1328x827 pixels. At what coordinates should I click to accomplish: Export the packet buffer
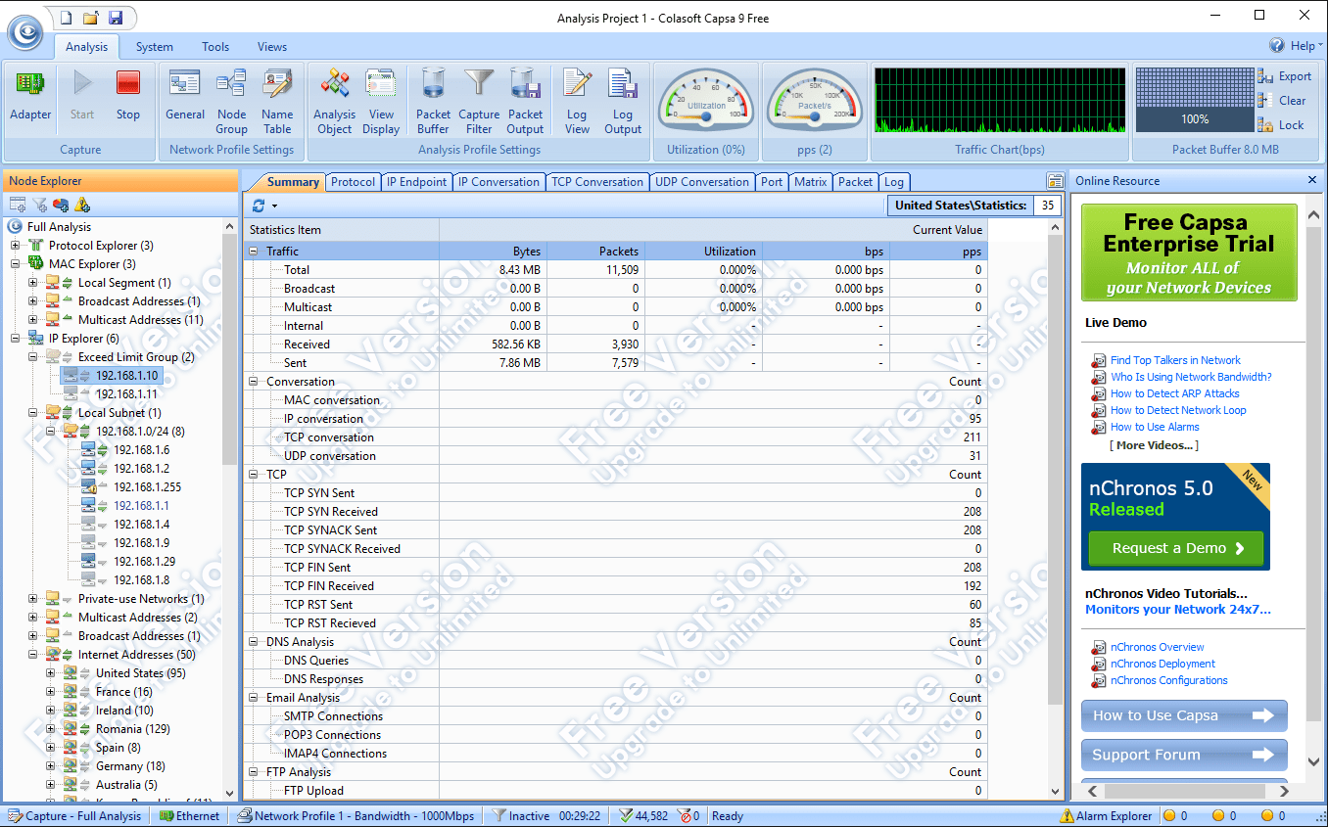tap(1284, 76)
